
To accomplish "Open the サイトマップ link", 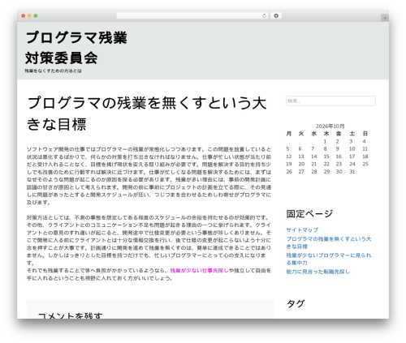I will click(x=302, y=230).
